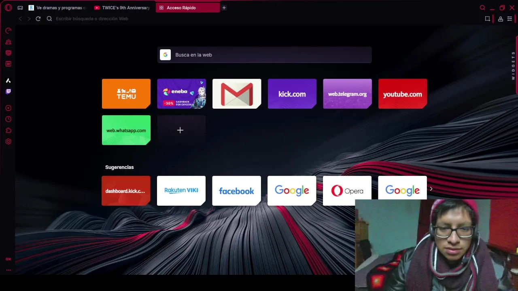
Task: Show more suggestions with right chevron
Action: coord(431,189)
